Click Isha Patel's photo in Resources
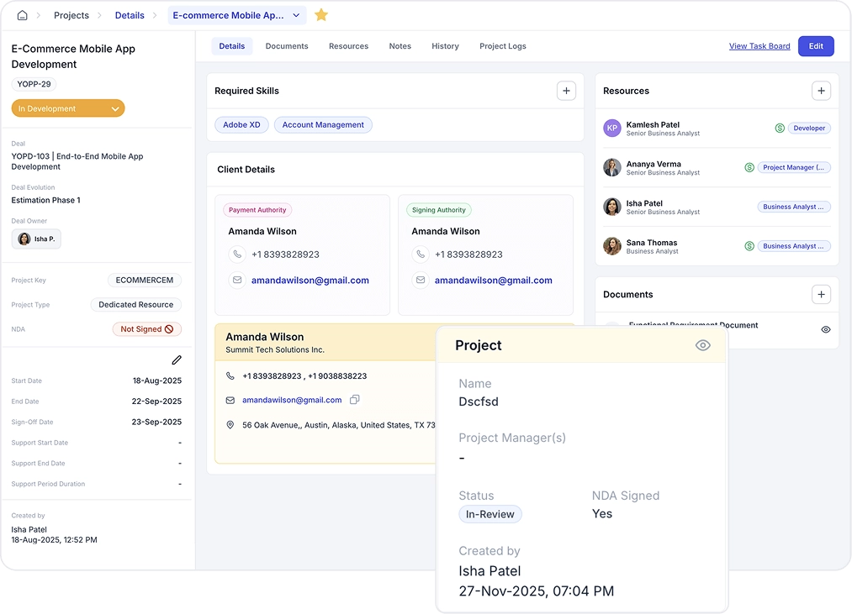852x614 pixels. point(612,207)
